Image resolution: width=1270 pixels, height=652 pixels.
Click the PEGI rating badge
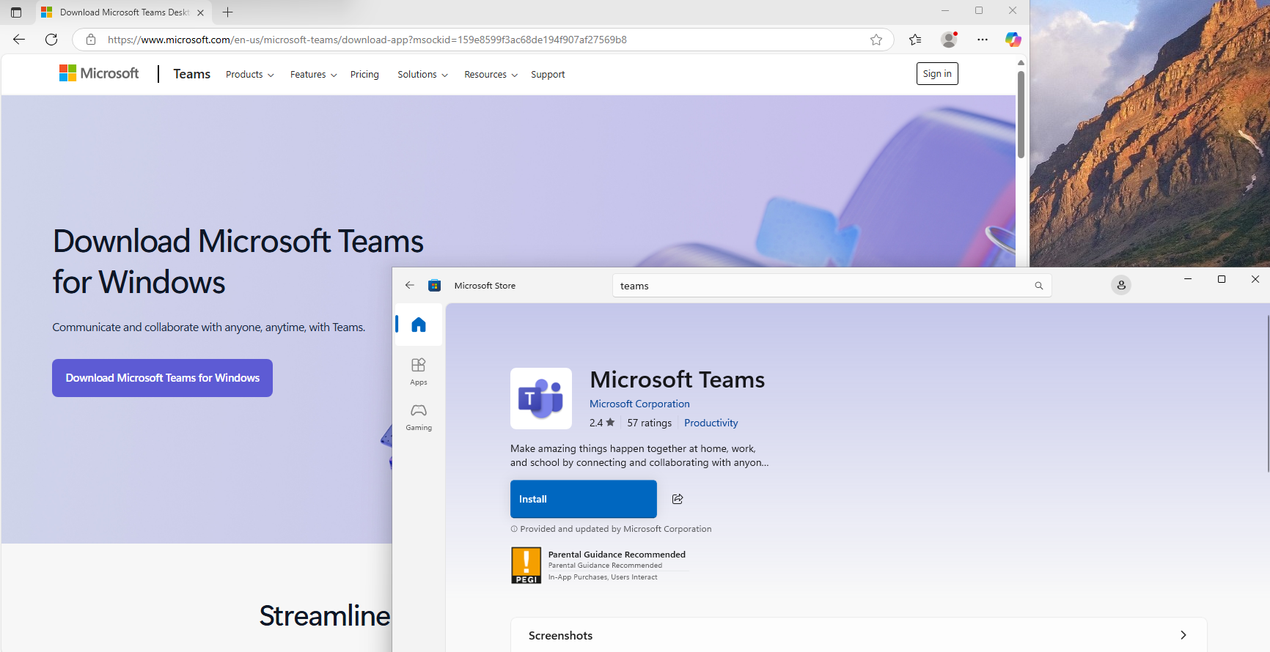click(526, 566)
